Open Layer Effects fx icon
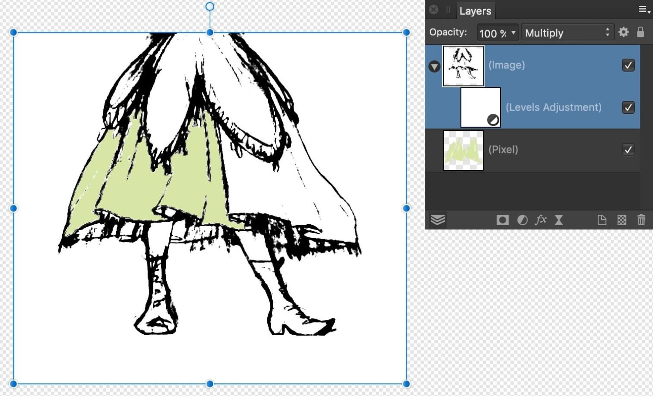The height and width of the screenshot is (396, 653). (x=541, y=220)
